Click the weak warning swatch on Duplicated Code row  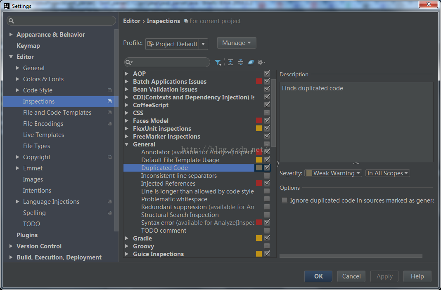259,167
